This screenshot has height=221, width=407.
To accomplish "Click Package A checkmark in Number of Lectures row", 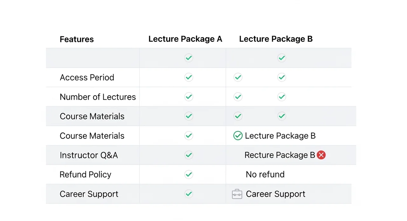I will 189,97.
